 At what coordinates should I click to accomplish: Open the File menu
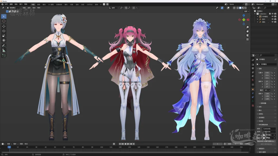tap(6, 4)
